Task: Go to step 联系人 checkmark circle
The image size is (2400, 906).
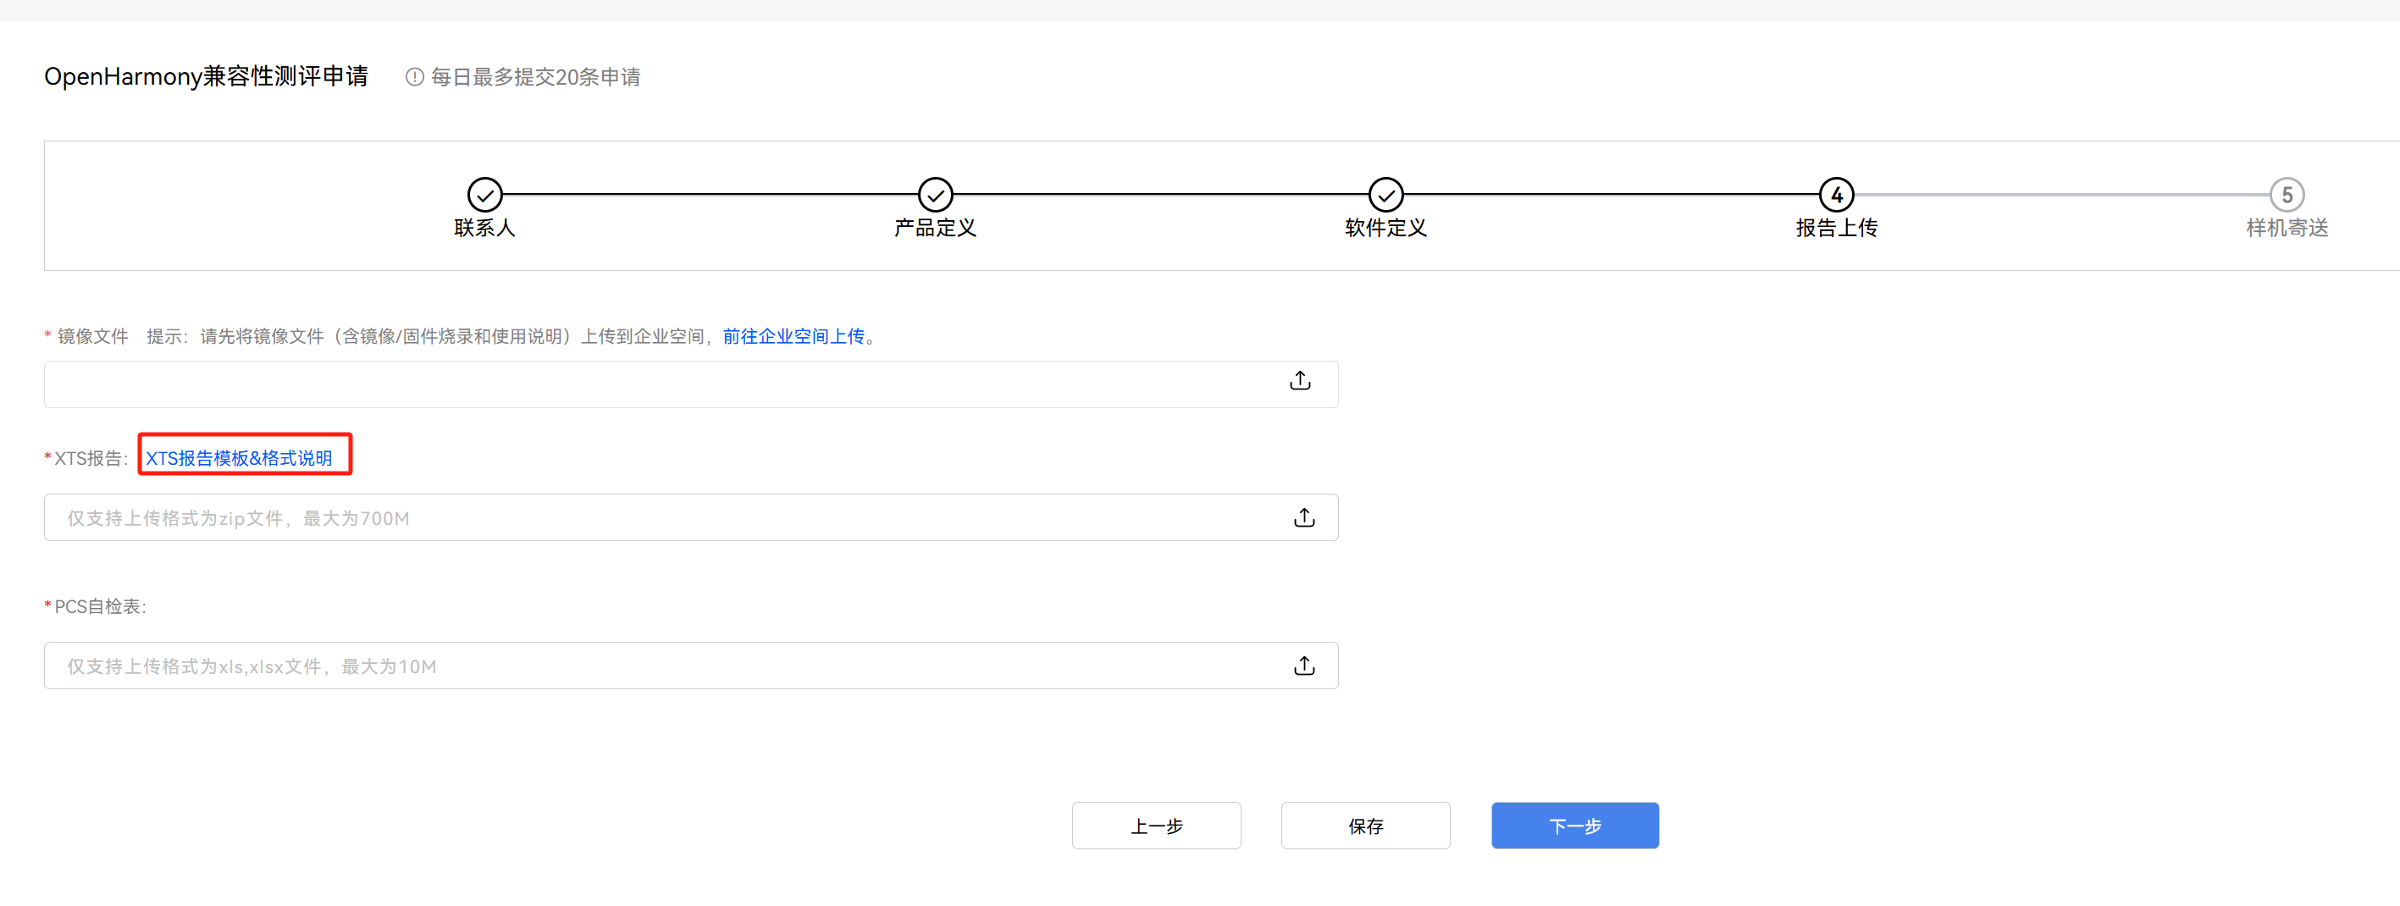Action: tap(484, 195)
